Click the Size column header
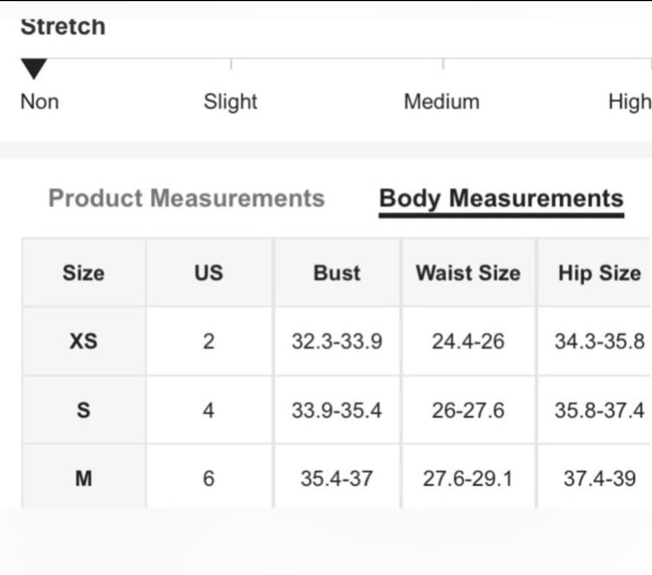Image resolution: width=652 pixels, height=575 pixels. [x=84, y=273]
